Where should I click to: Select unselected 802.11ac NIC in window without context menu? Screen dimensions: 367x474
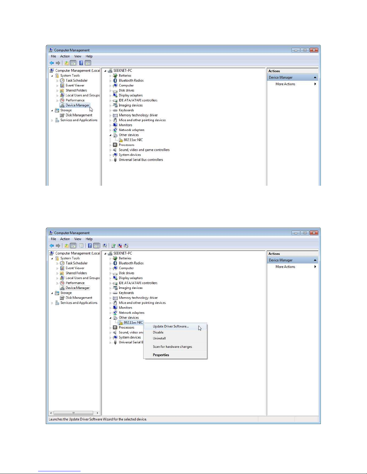(133, 140)
